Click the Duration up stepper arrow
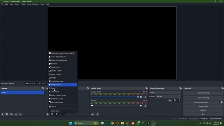224x126 pixels. click(180, 96)
